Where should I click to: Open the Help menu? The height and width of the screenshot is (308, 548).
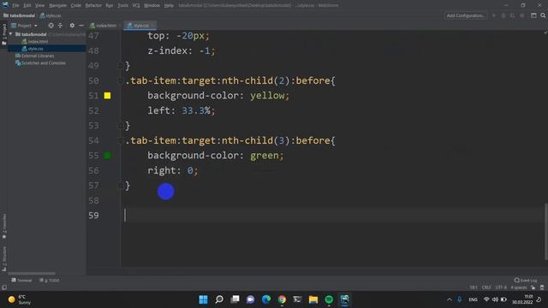169,5
